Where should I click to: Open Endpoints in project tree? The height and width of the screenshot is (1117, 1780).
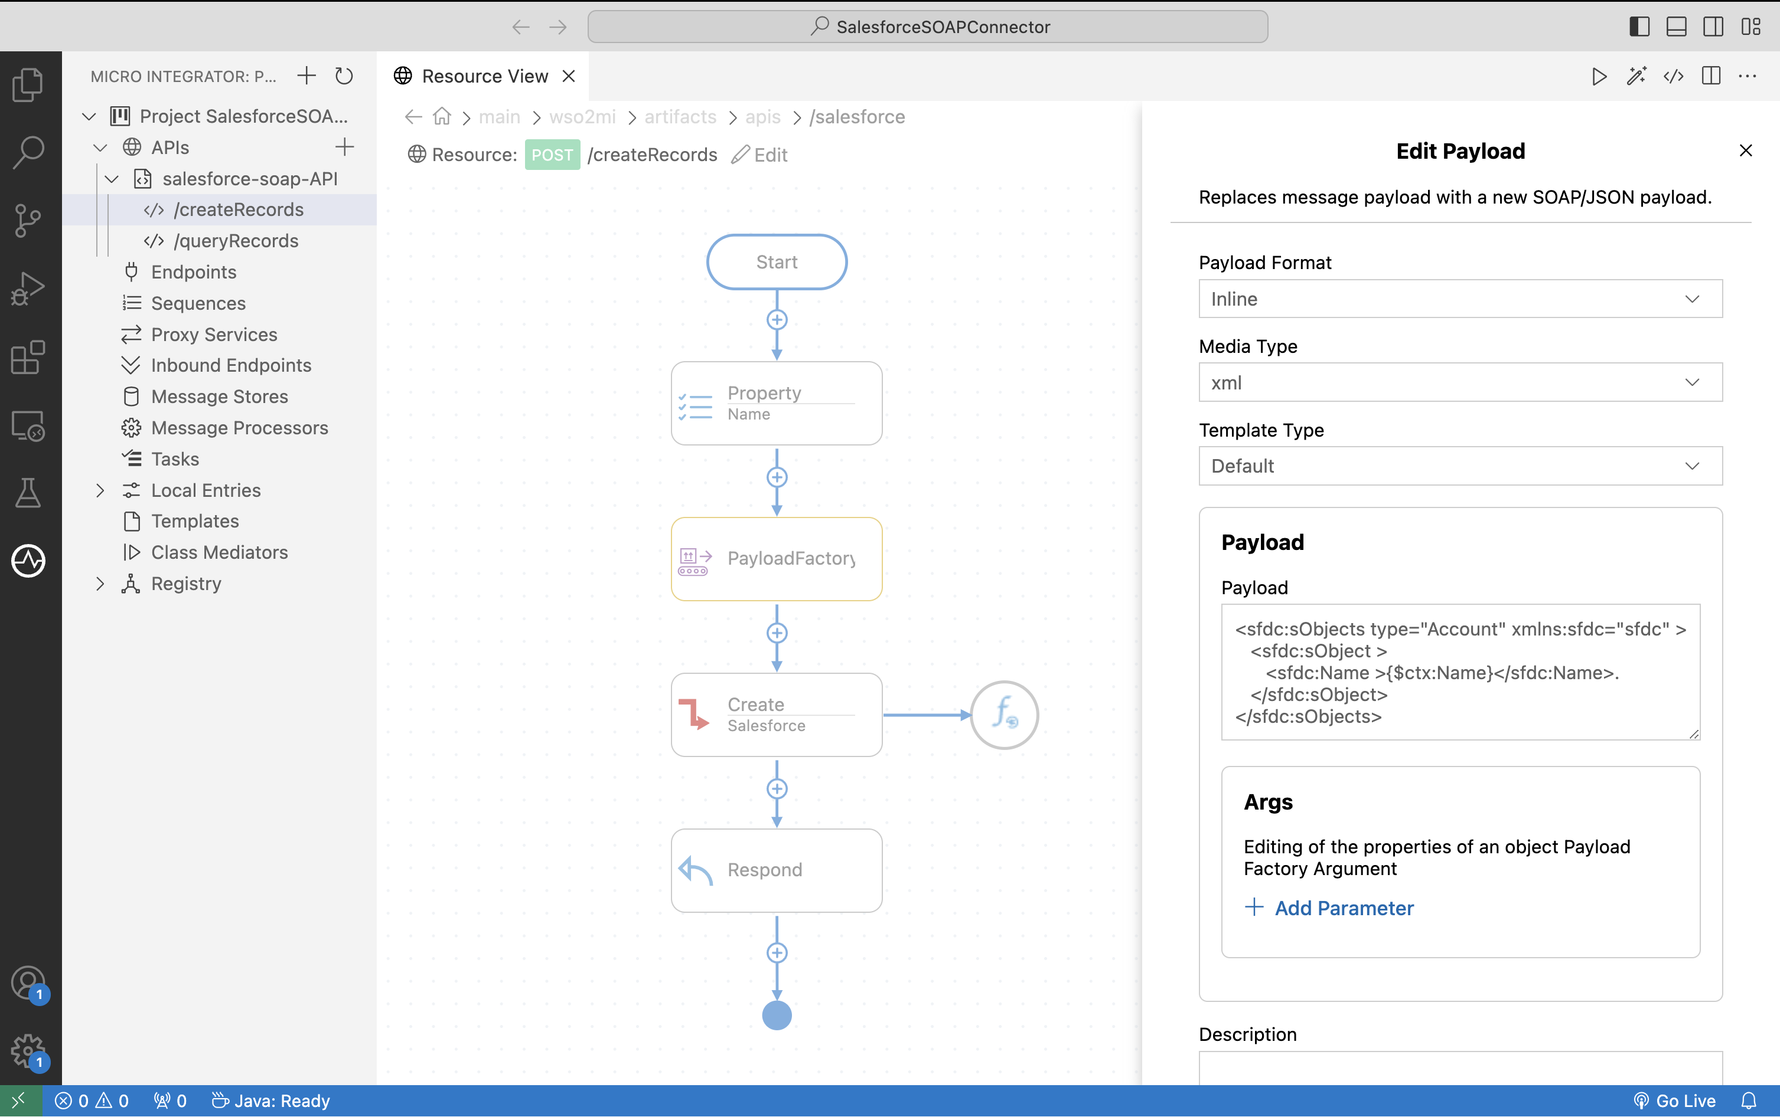(194, 272)
